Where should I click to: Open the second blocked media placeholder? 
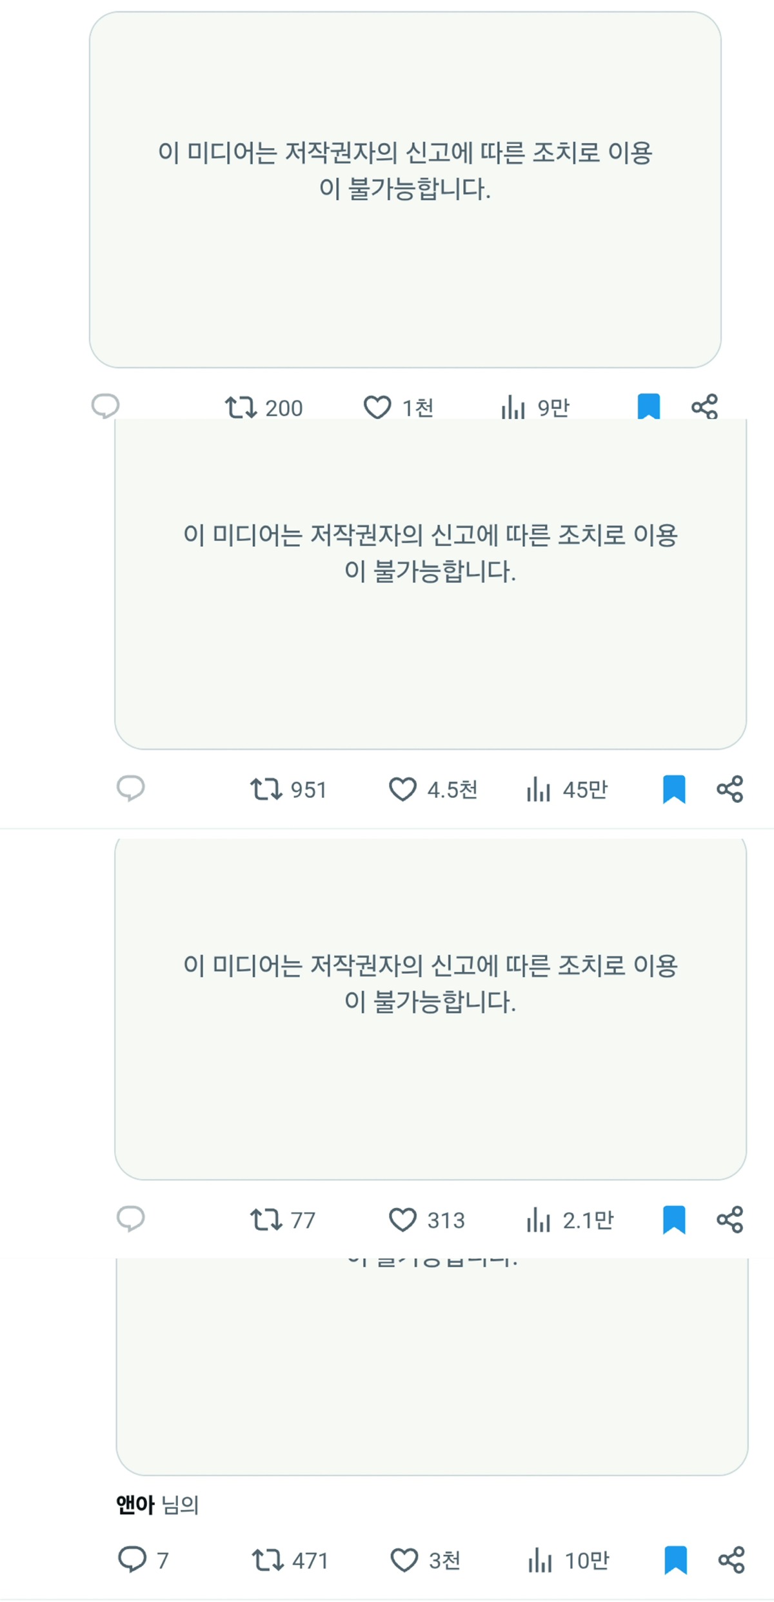(430, 584)
